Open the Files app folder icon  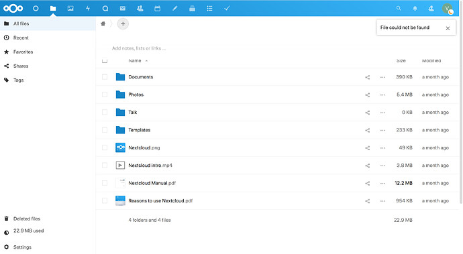tap(53, 8)
